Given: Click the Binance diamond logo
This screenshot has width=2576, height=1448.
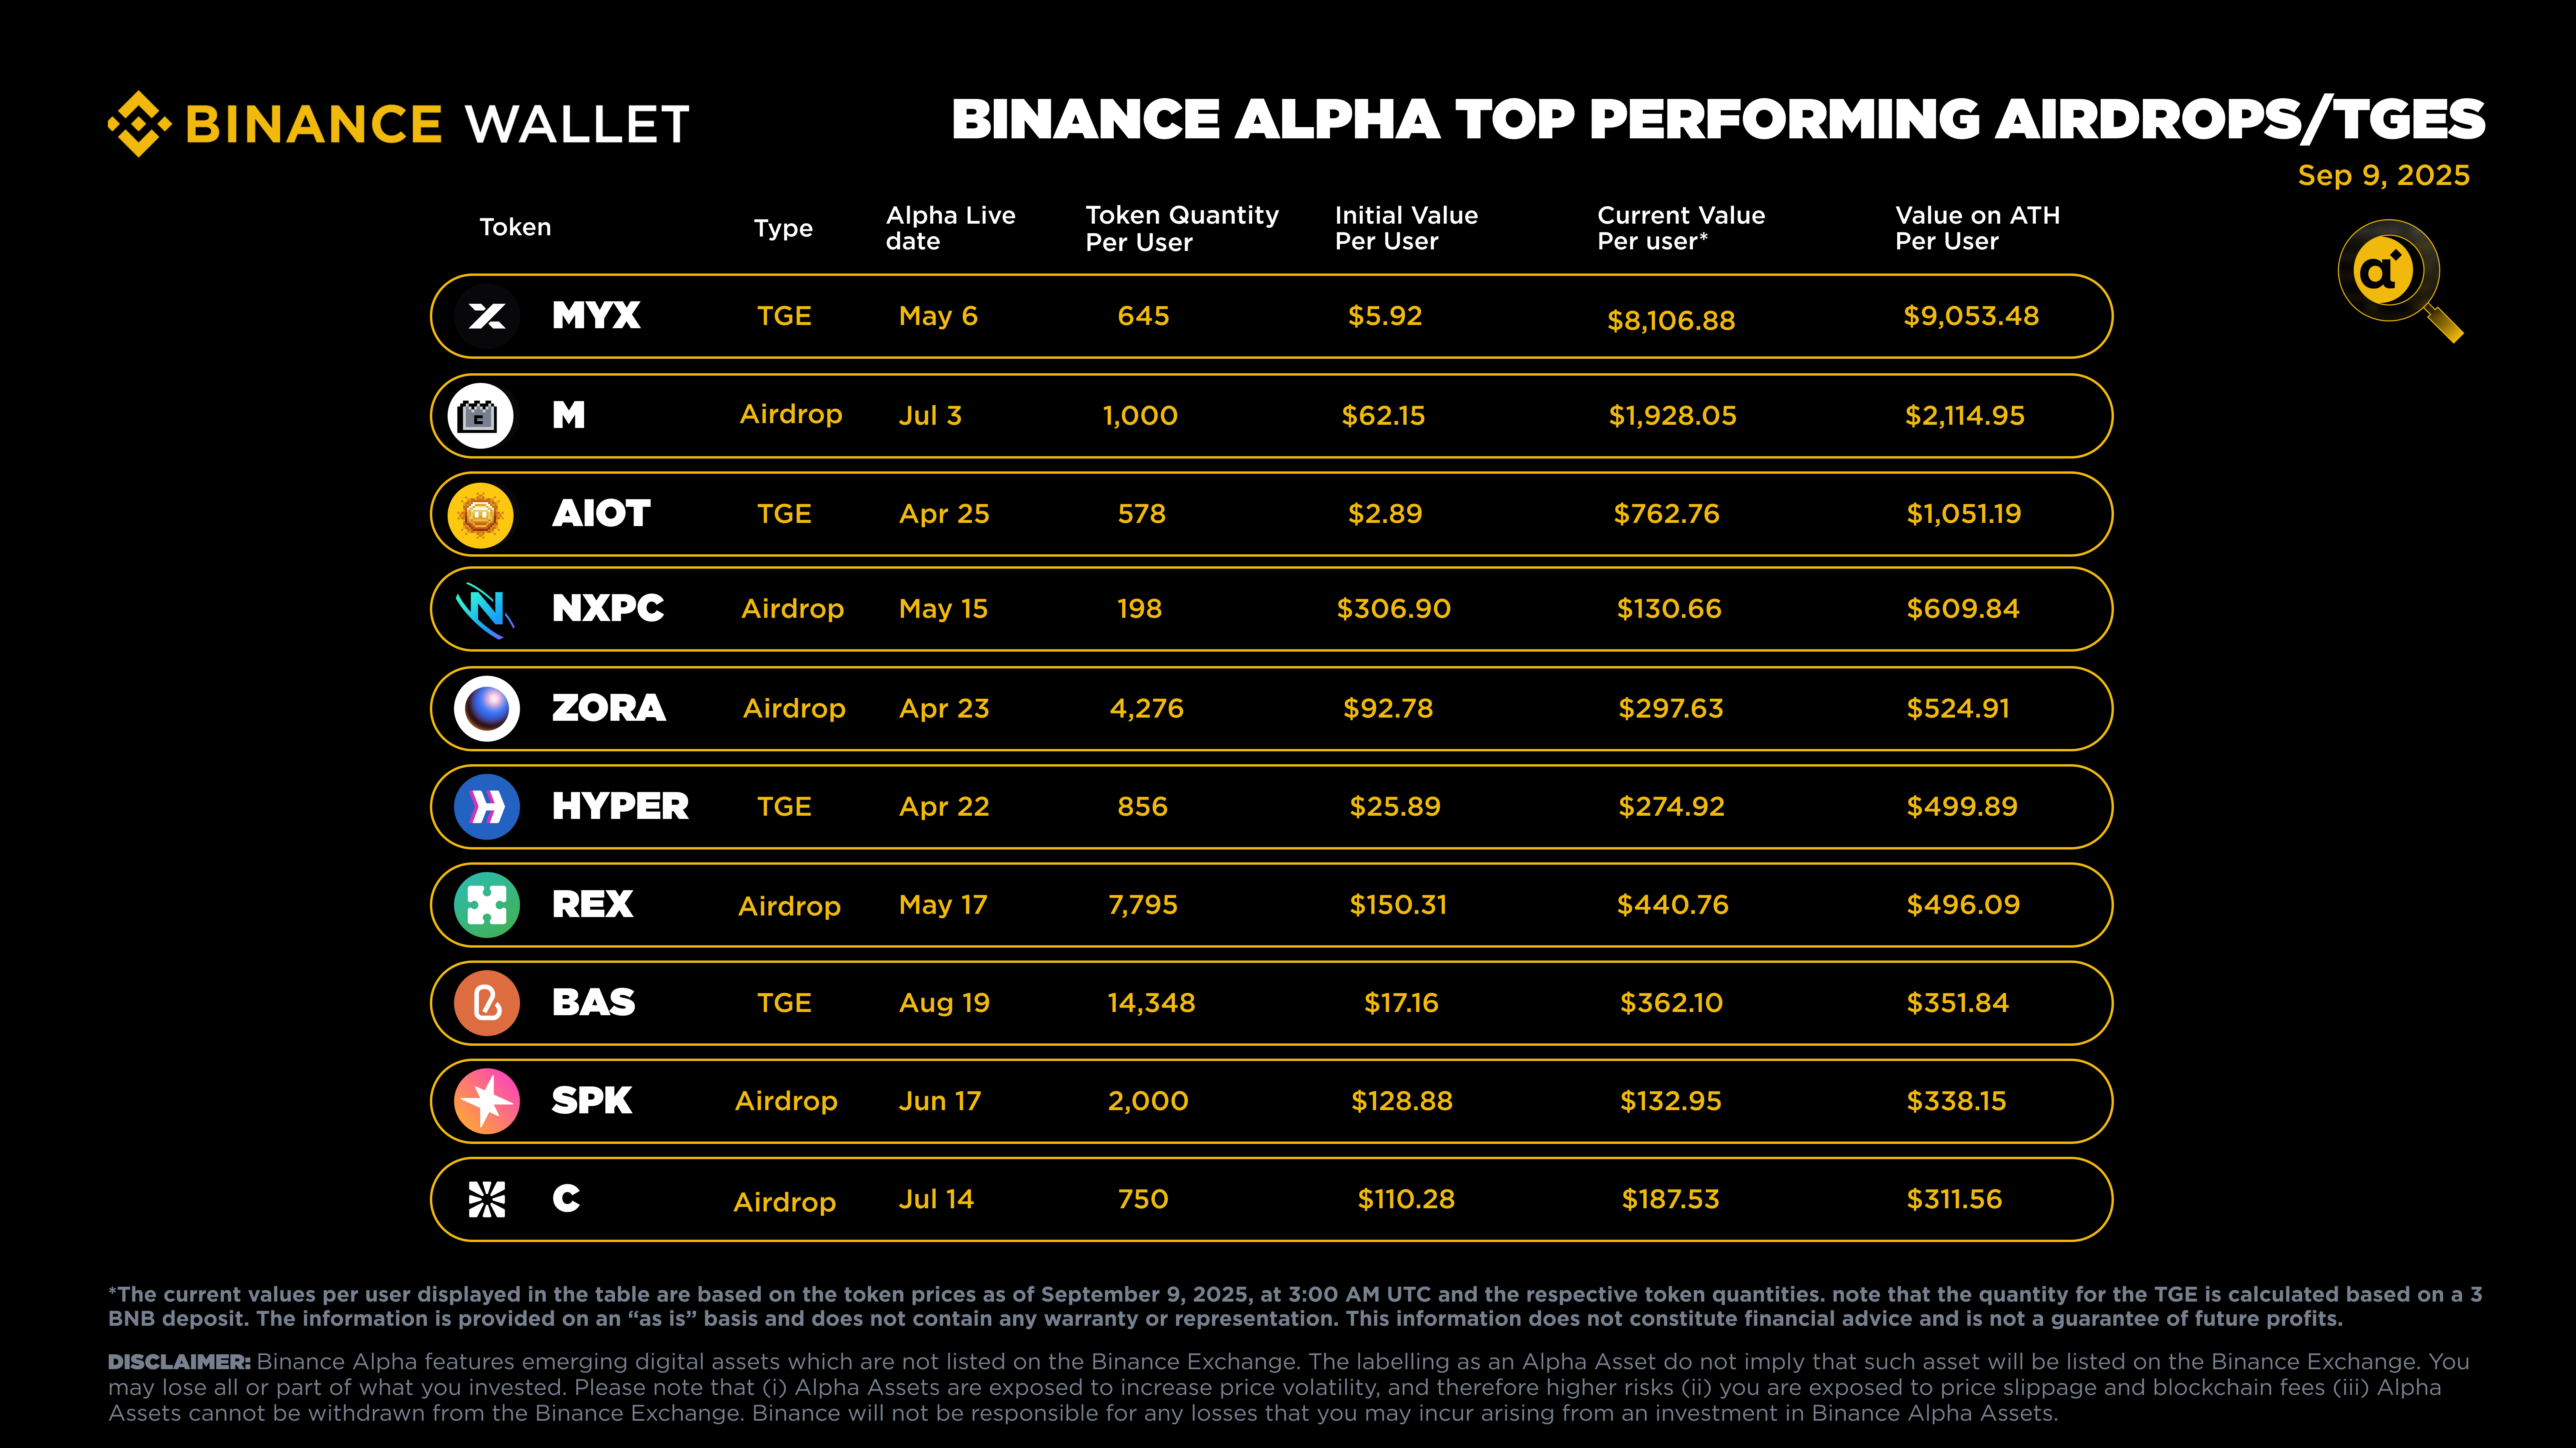Looking at the screenshot, I should pyautogui.click(x=139, y=124).
